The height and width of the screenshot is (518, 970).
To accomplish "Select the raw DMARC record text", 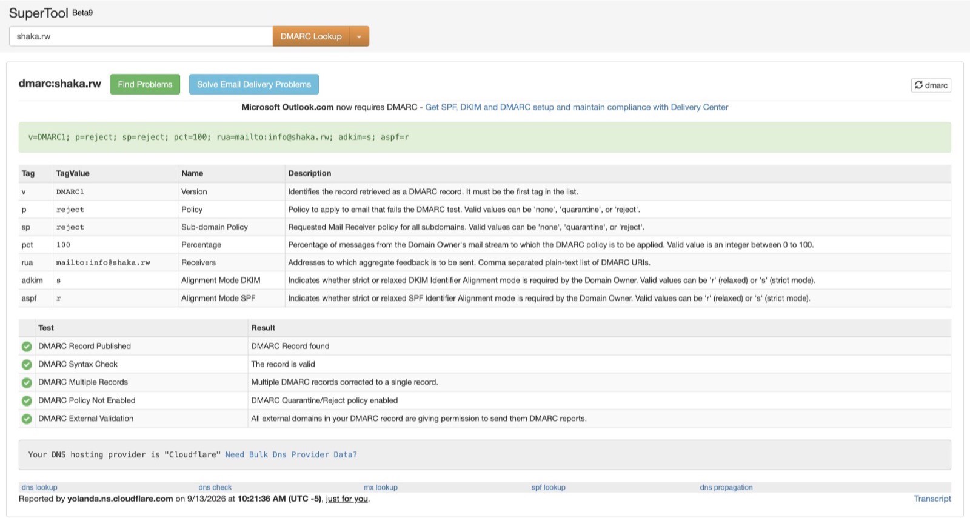I will coord(219,137).
